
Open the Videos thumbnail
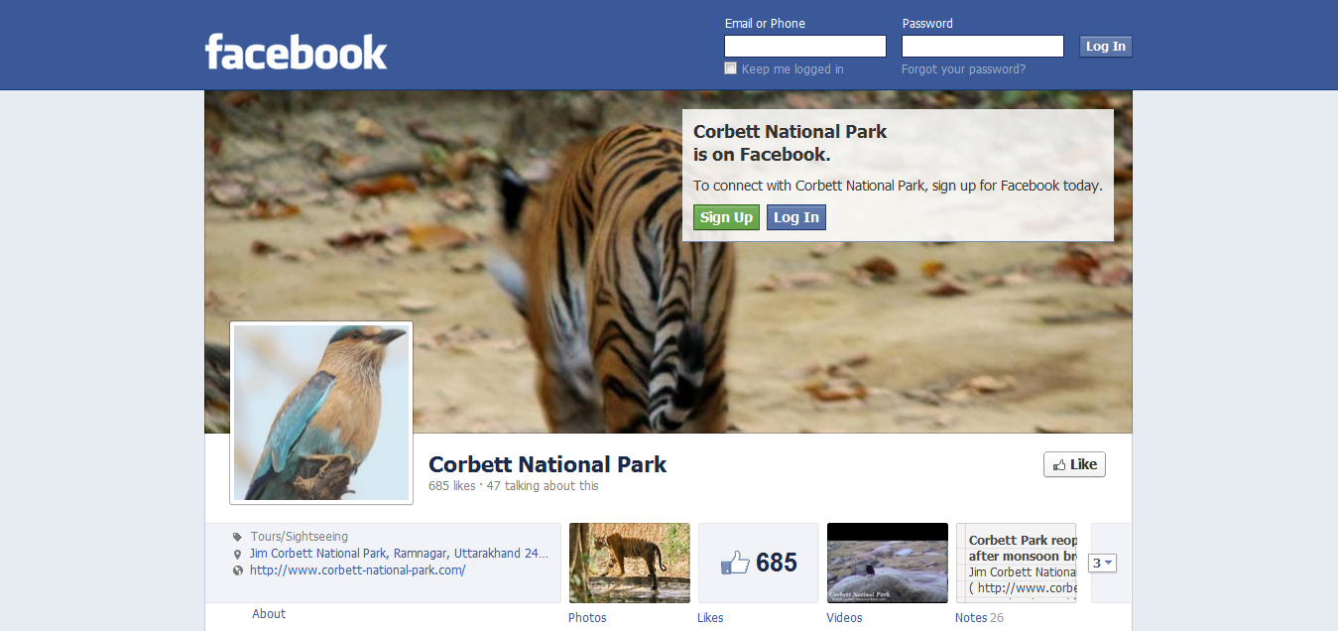pos(888,563)
